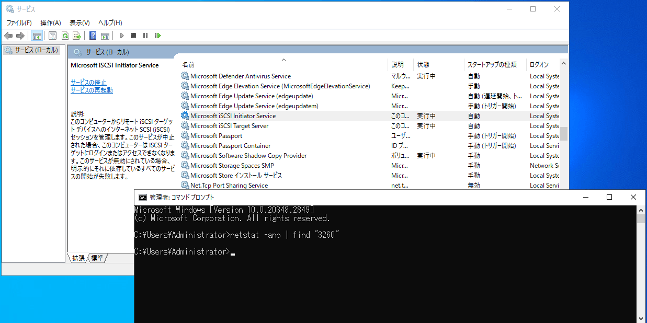Click the サービスの再起動 link
This screenshot has width=647, height=323.
pos(92,90)
